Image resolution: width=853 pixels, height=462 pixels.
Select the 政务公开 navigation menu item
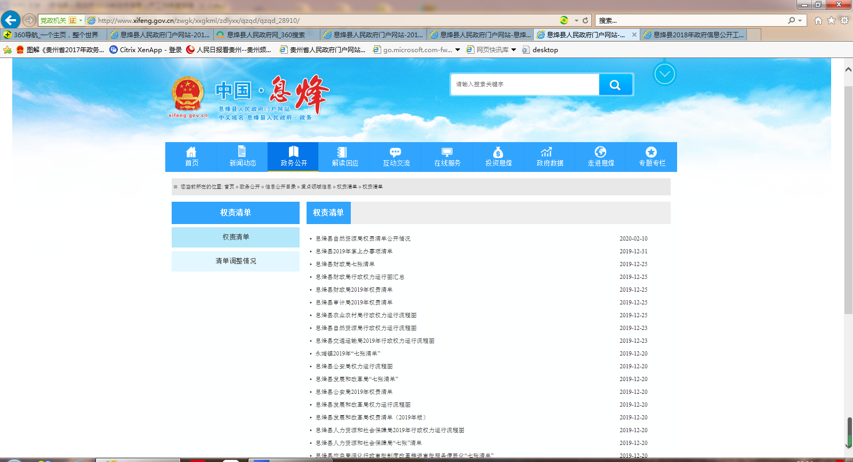click(x=293, y=157)
